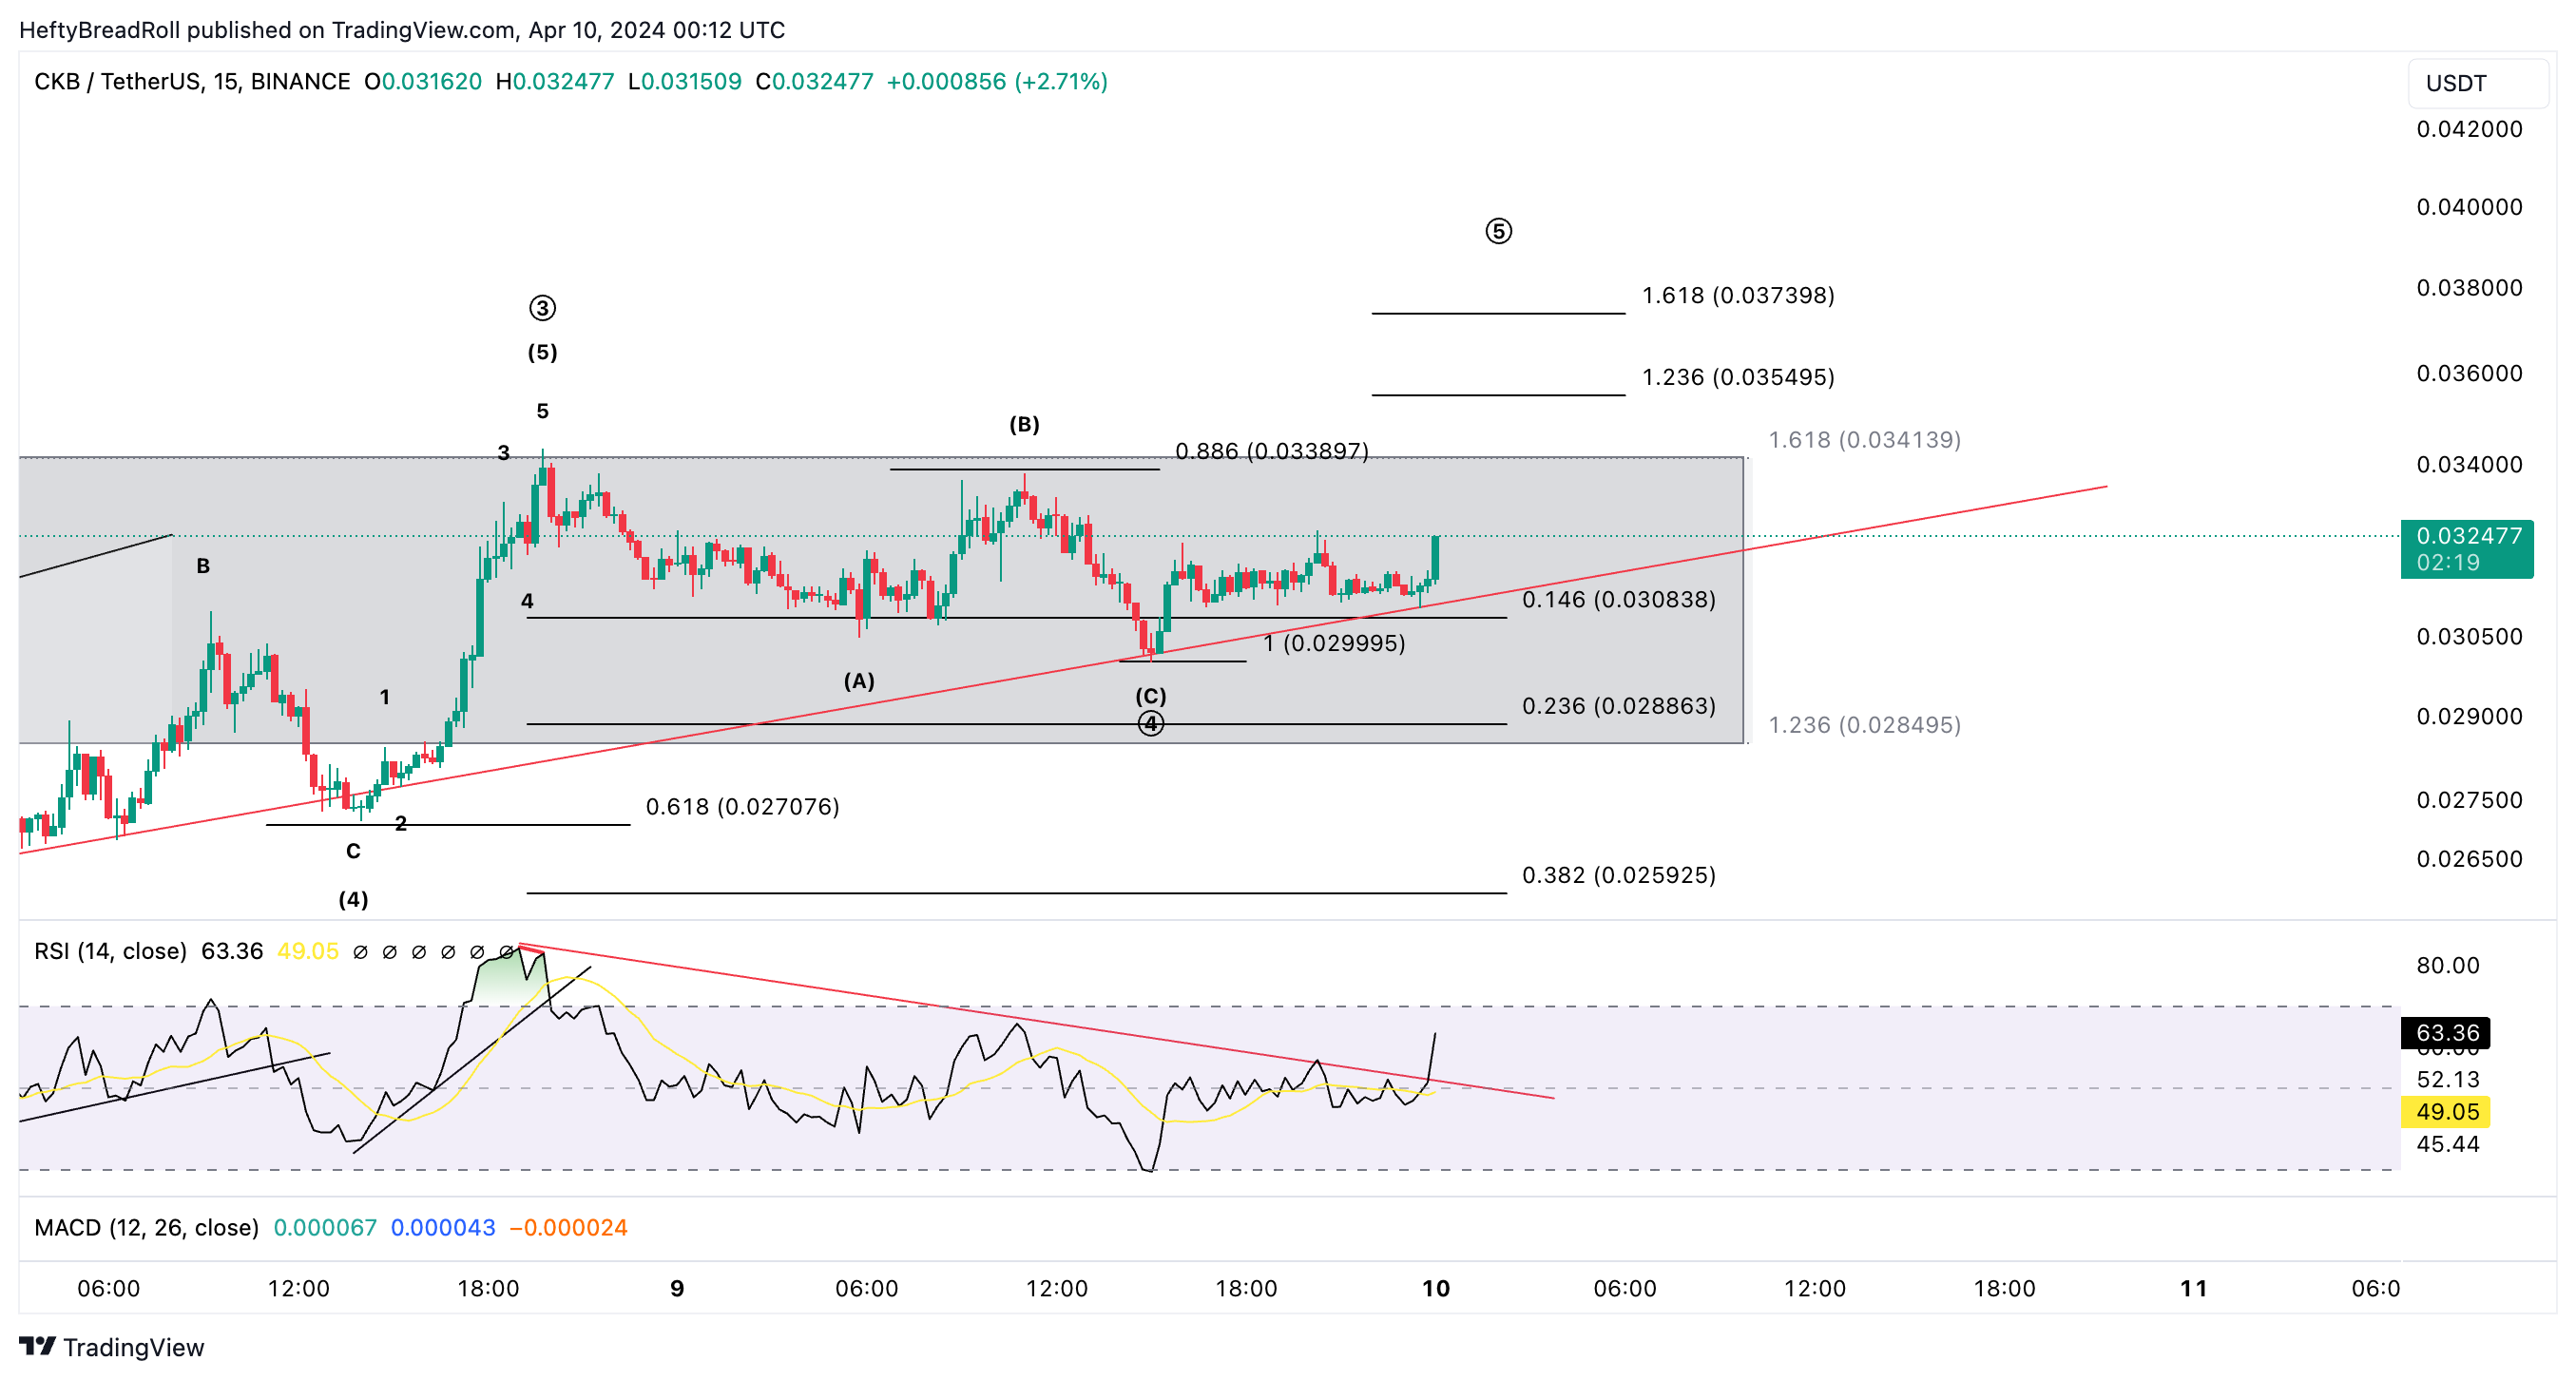This screenshot has width=2576, height=1380.
Task: Click the MACD (12, 26, close) indicator label
Action: click(x=146, y=1227)
